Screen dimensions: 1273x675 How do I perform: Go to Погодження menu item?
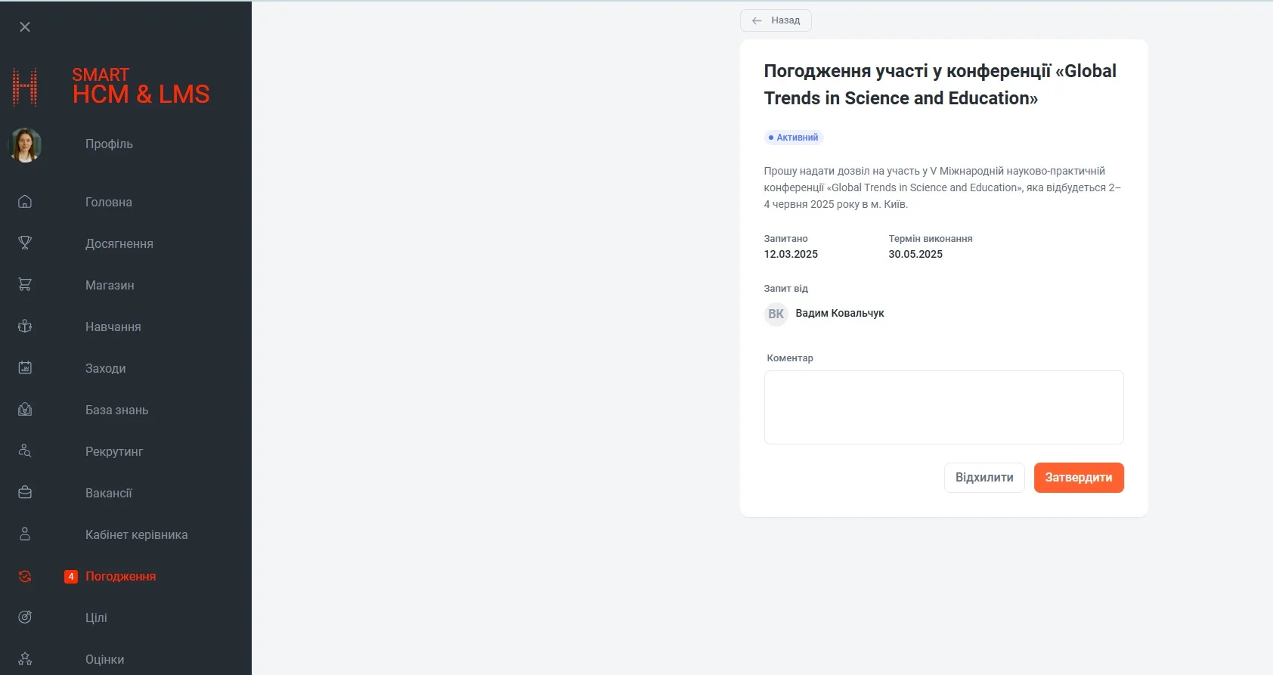(x=120, y=576)
